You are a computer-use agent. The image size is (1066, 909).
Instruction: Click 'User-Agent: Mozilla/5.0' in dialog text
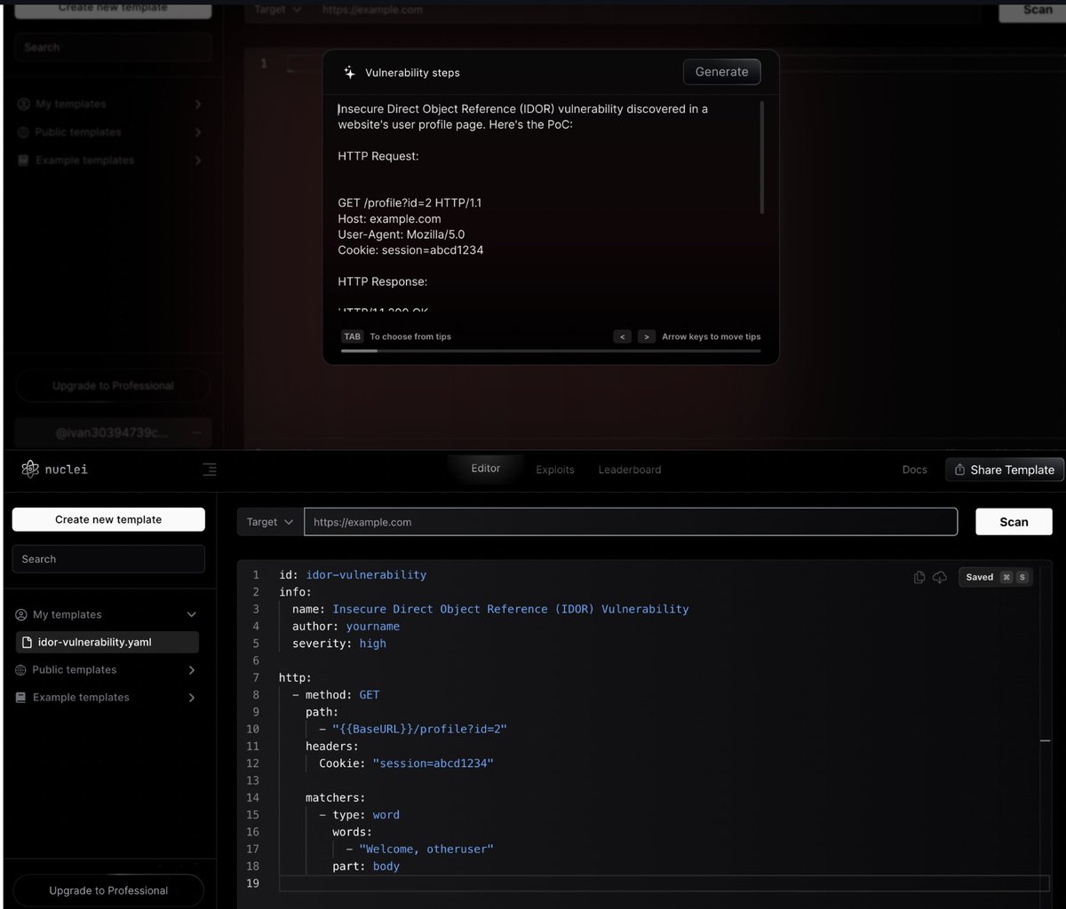pos(401,234)
